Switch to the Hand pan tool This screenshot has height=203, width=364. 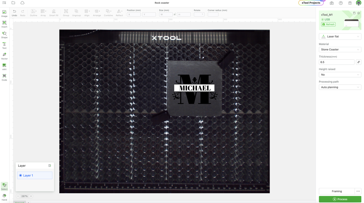4,197
